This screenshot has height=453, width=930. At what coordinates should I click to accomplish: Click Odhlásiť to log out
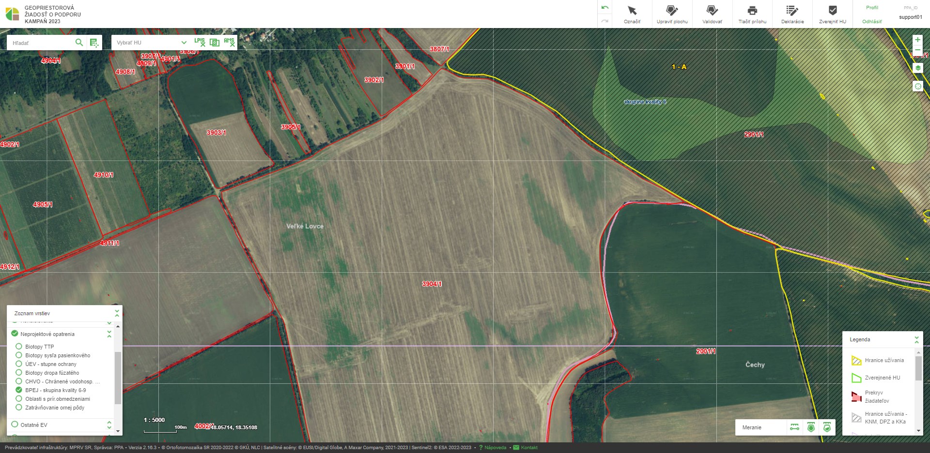(x=872, y=21)
